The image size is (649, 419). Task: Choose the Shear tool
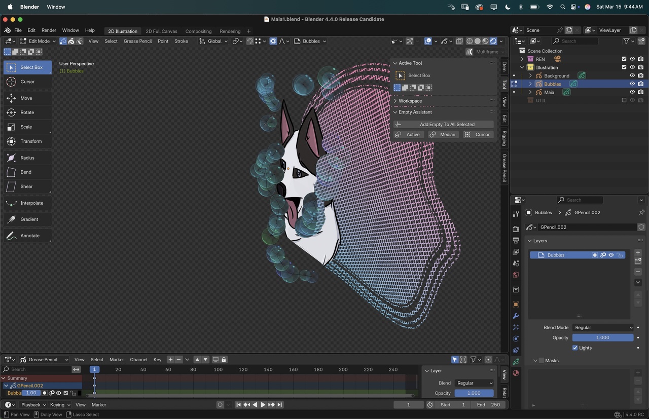(27, 186)
